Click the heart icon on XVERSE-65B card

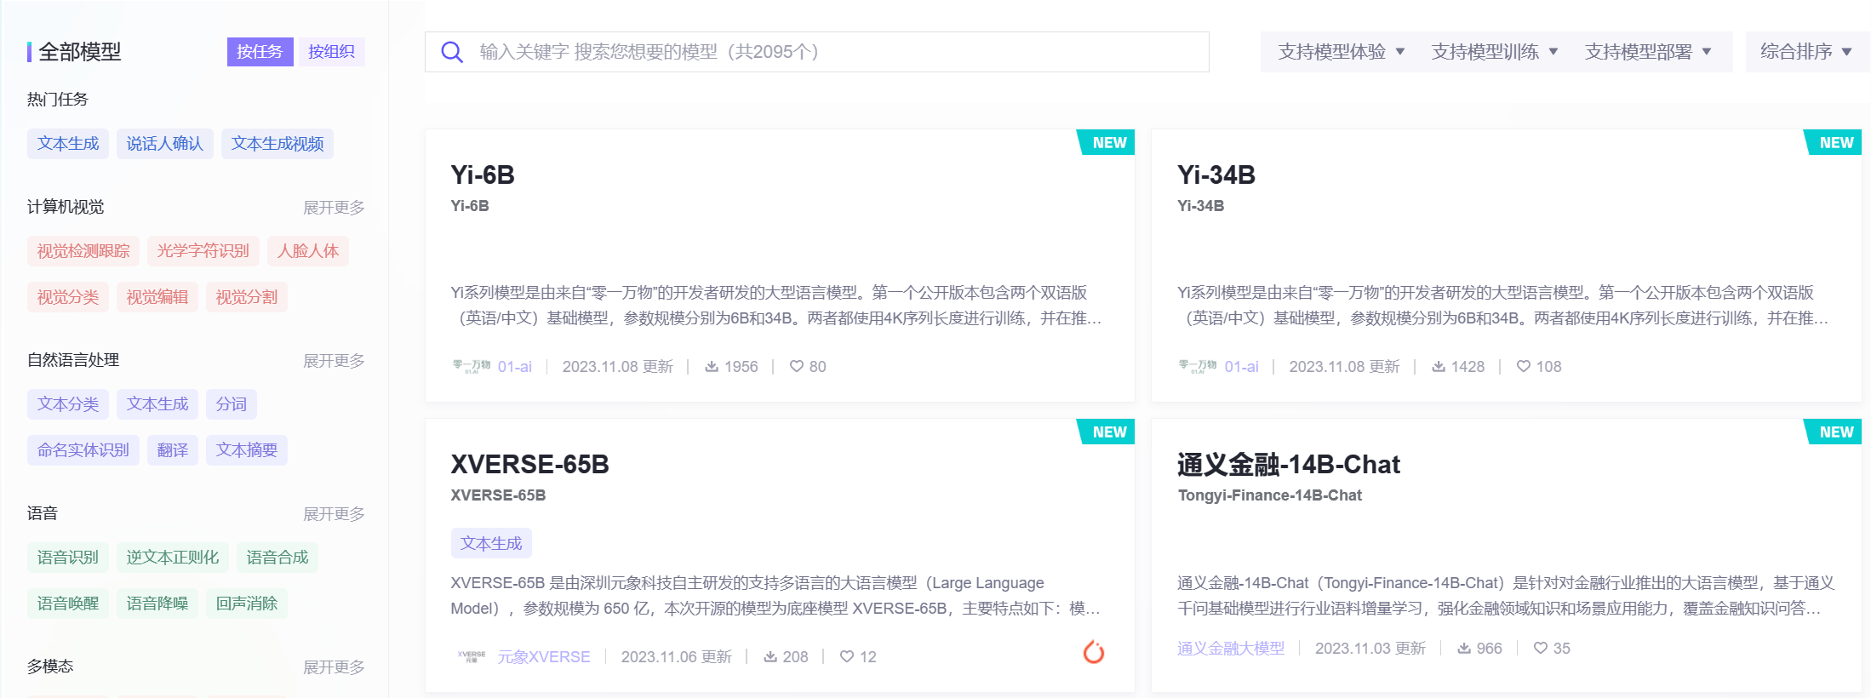846,656
